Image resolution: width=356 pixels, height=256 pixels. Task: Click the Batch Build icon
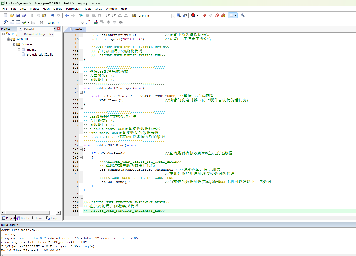point(24,22)
